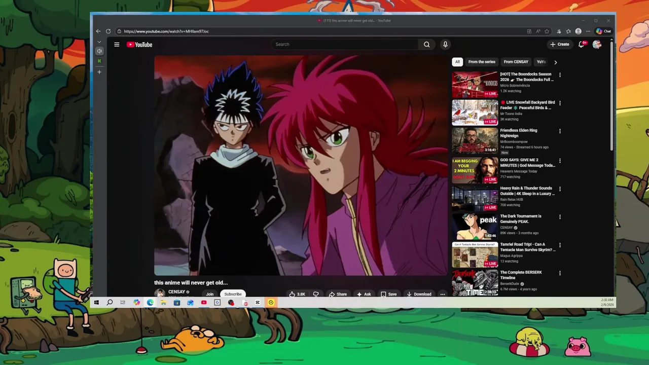Open The Dark Tournament is Genuinely PEAK
Image resolution: width=649 pixels, height=365 pixels.
pos(521,219)
